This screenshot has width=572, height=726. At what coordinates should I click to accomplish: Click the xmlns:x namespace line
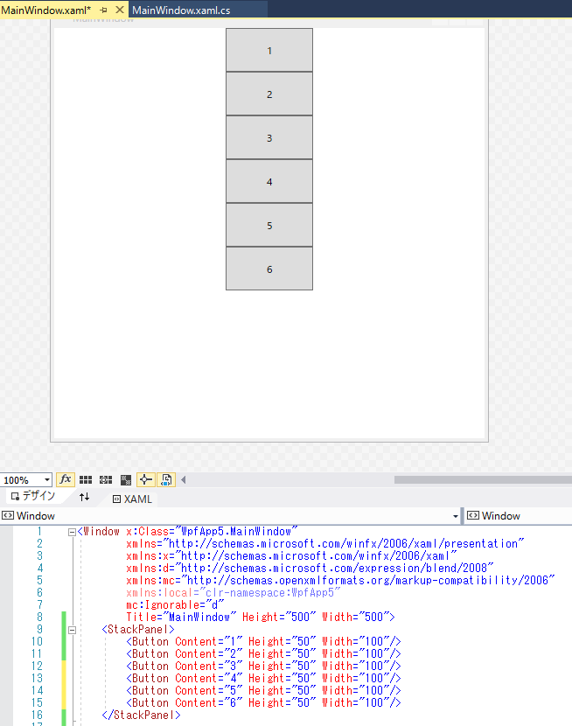click(291, 556)
